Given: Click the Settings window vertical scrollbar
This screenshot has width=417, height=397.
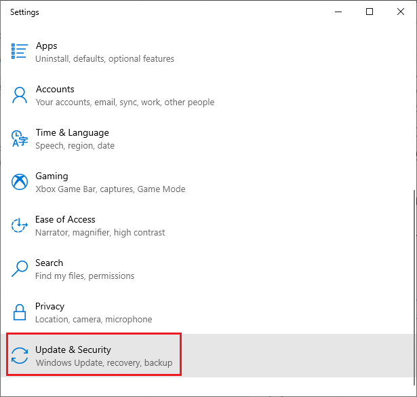Looking at the screenshot, I should tap(413, 271).
